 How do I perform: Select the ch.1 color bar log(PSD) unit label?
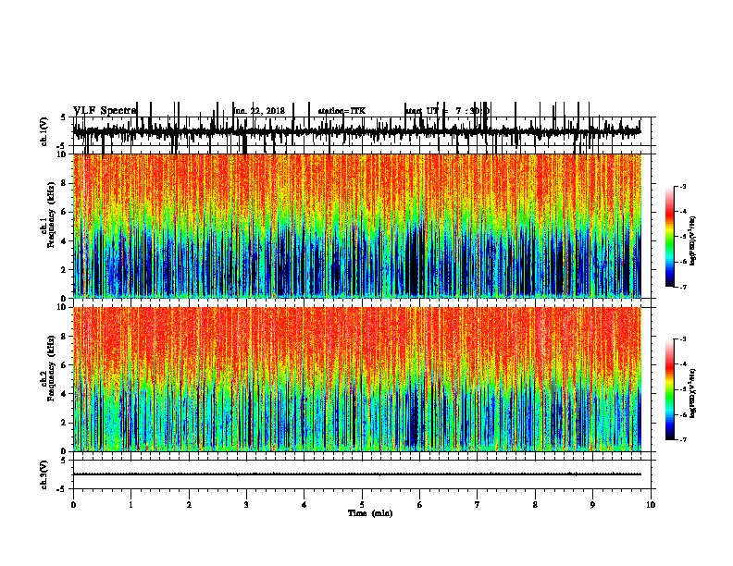coord(693,240)
